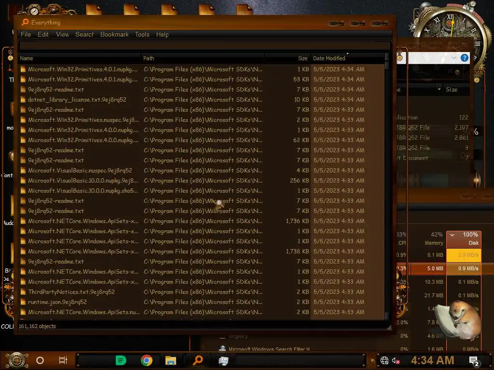Click file icon of Microsoft.VisualBasic.nuspec row
The width and height of the screenshot is (494, 370).
(x=23, y=171)
